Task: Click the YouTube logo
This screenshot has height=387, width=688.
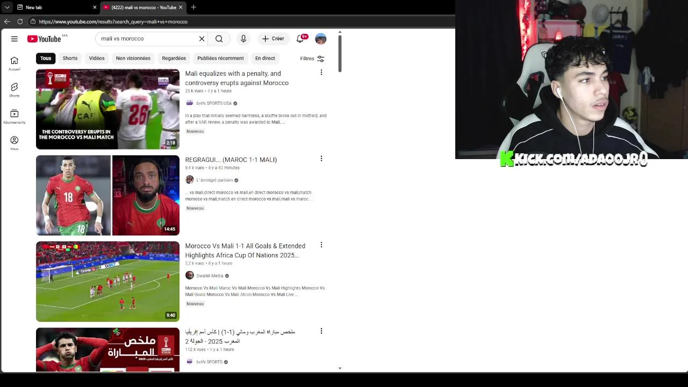Action: (44, 39)
